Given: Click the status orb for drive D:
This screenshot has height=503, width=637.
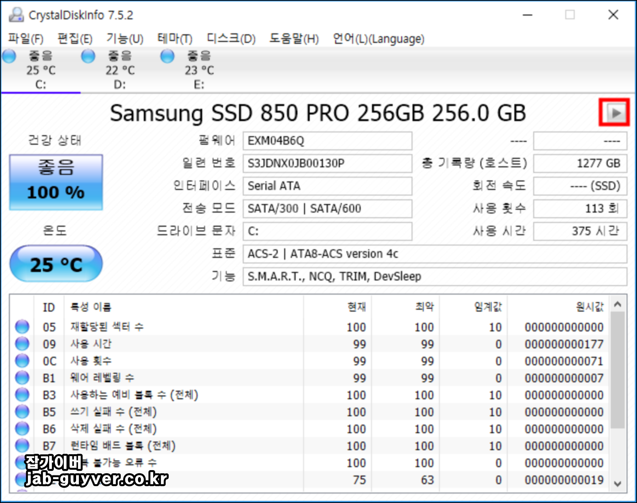Looking at the screenshot, I should click(x=88, y=56).
